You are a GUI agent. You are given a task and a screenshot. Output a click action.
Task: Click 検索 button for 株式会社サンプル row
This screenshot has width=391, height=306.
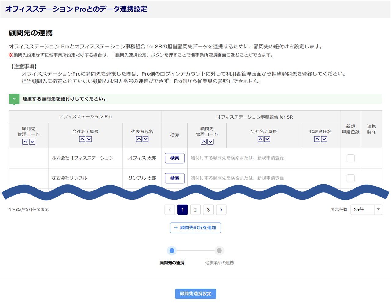click(x=174, y=178)
